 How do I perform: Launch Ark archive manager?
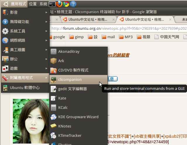[x=78, y=61]
